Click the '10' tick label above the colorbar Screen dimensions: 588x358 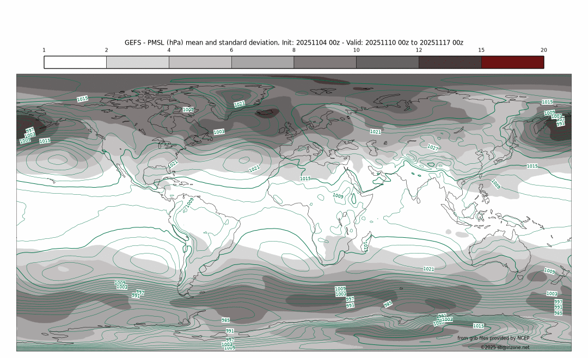pos(356,50)
